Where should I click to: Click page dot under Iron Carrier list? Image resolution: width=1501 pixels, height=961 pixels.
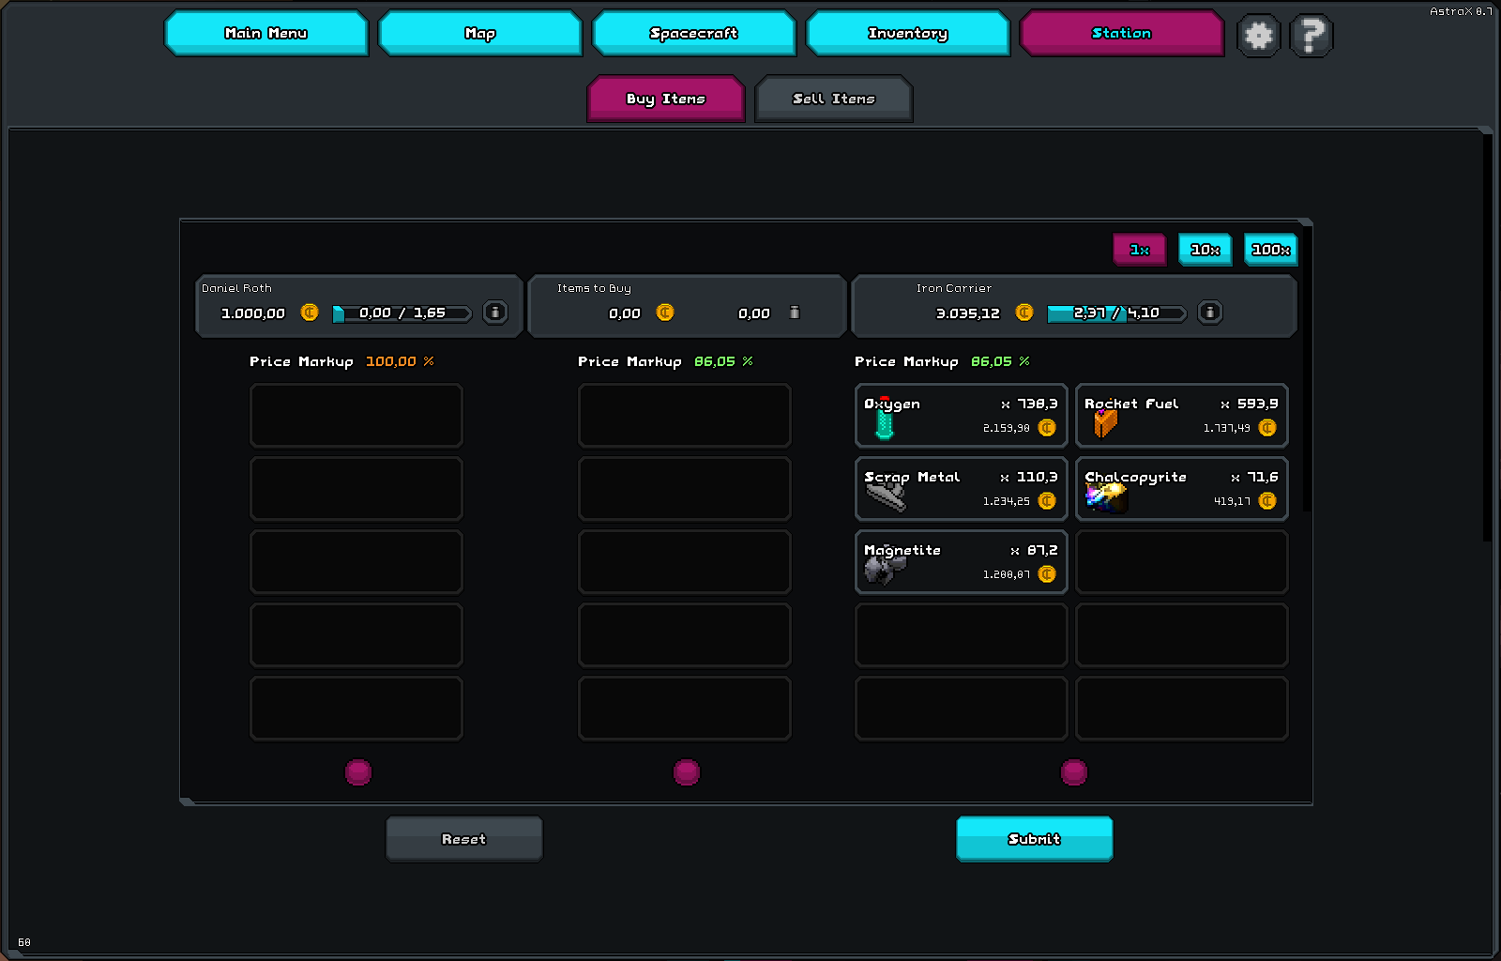(x=1073, y=772)
